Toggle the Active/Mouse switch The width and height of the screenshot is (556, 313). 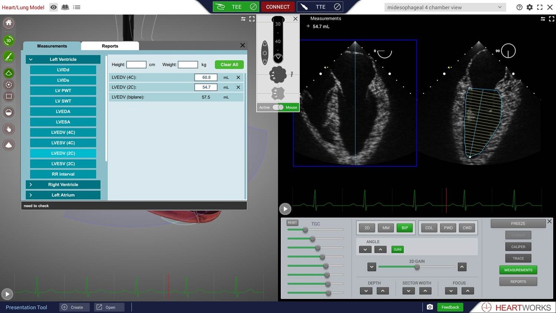[278, 107]
